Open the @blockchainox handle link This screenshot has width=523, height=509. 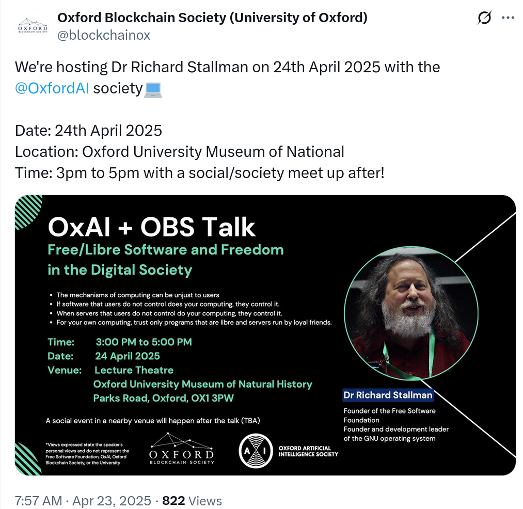pos(104,35)
